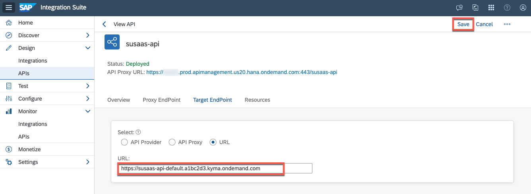
Task: Click the Cancel button
Action: 484,24
